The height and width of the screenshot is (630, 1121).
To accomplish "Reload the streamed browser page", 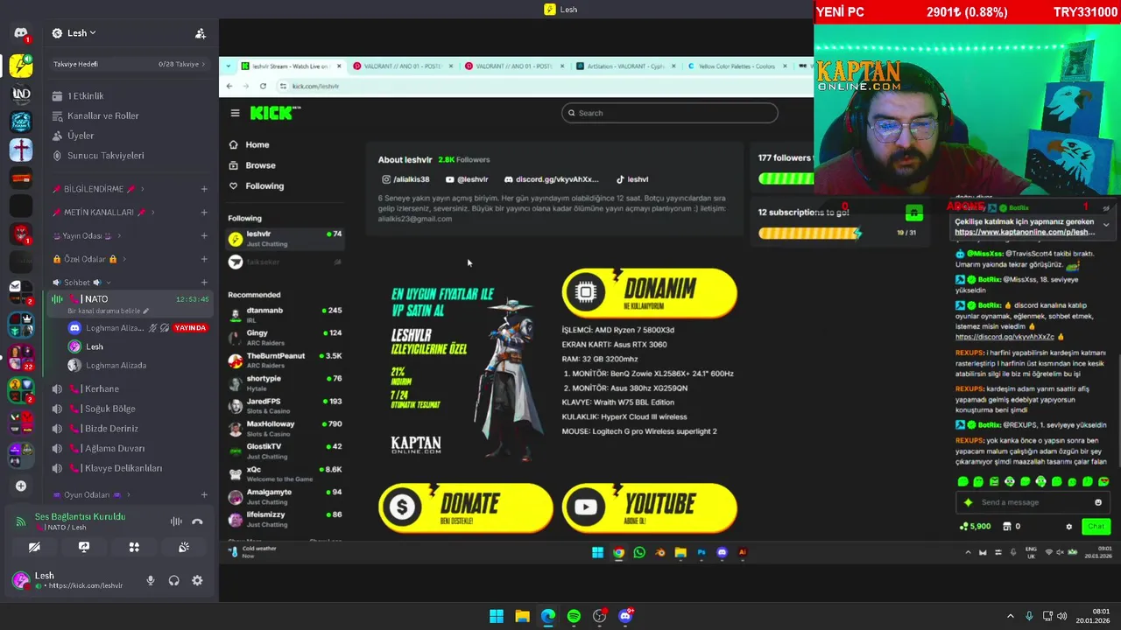I will 263,86.
